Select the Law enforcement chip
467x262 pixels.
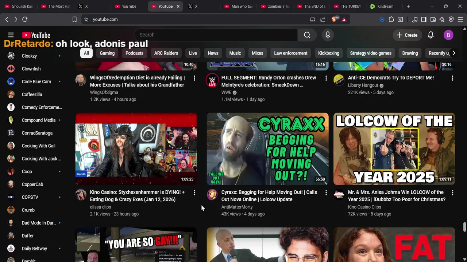click(291, 53)
